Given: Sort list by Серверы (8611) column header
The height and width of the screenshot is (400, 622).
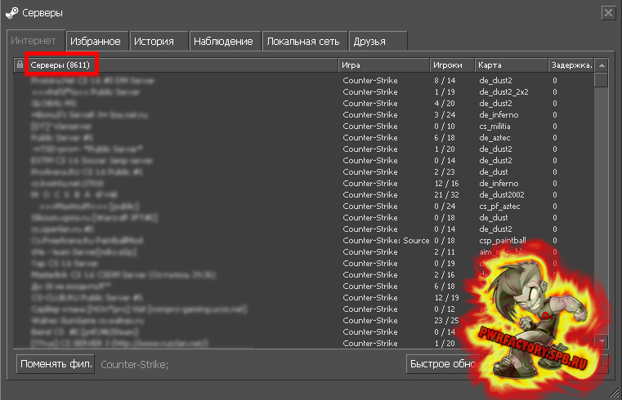Looking at the screenshot, I should (181, 64).
